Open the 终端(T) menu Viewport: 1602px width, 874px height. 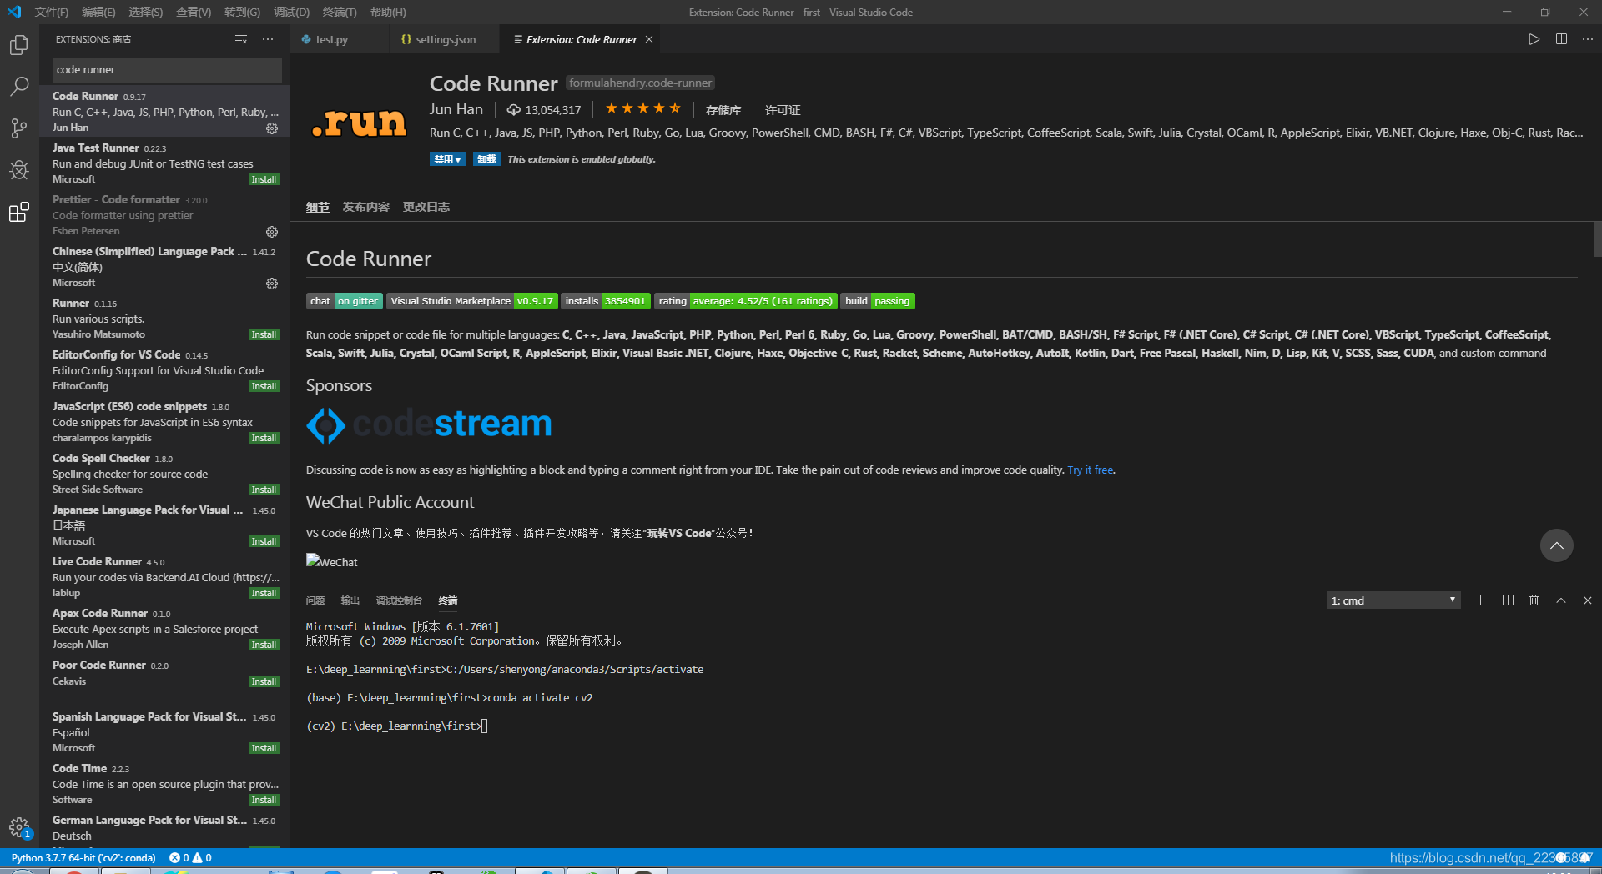(x=340, y=12)
